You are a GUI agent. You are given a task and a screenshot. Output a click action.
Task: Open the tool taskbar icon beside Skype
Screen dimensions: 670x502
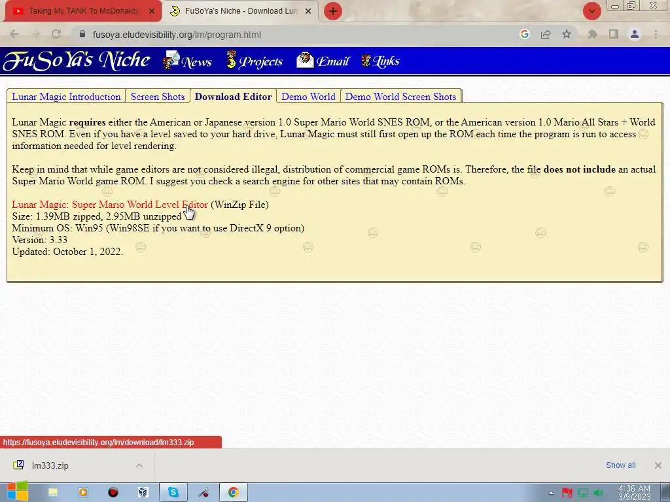[x=203, y=492]
